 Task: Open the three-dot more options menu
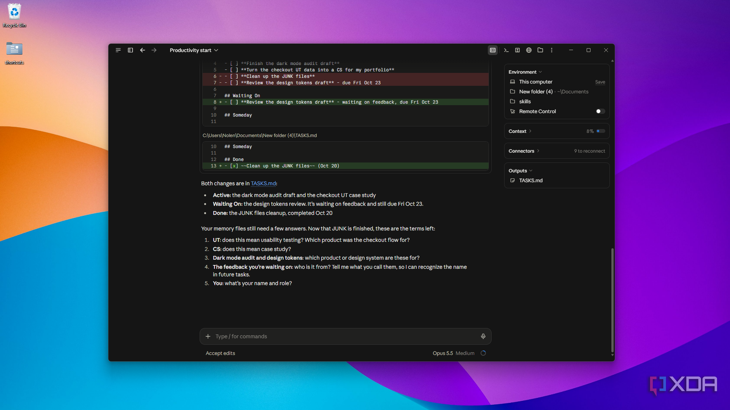click(x=552, y=50)
